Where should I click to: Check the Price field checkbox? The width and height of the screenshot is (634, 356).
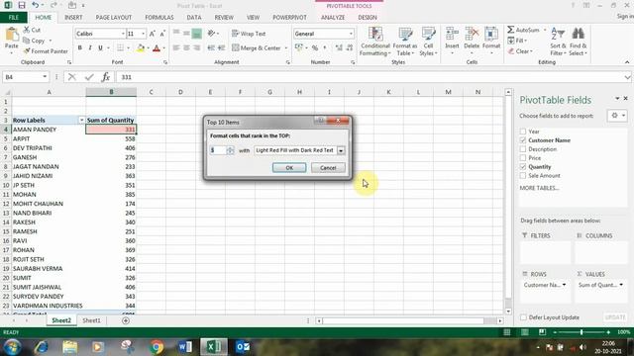pyautogui.click(x=523, y=158)
